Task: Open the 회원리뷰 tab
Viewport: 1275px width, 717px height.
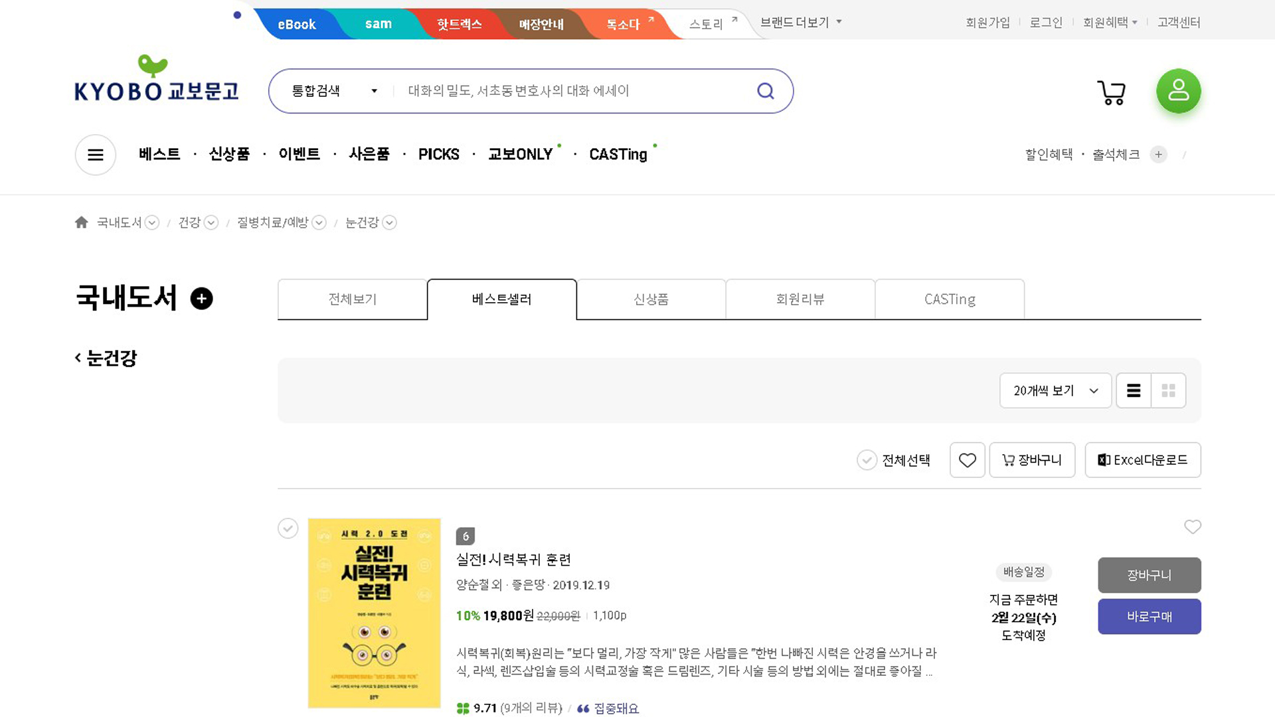Action: click(800, 299)
